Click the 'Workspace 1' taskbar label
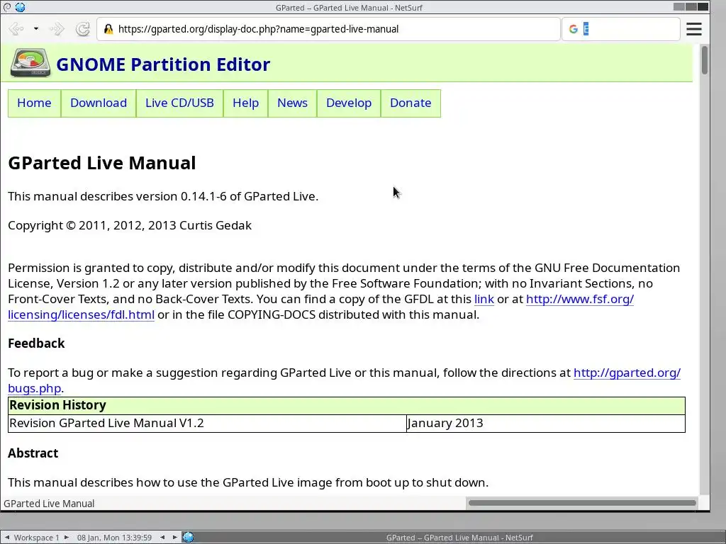The width and height of the screenshot is (726, 544). coord(37,538)
